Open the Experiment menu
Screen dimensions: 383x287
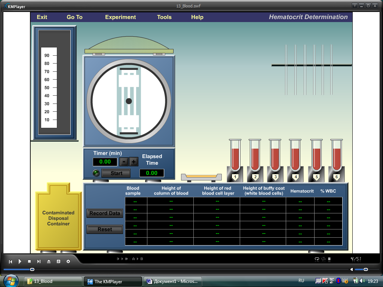click(120, 17)
